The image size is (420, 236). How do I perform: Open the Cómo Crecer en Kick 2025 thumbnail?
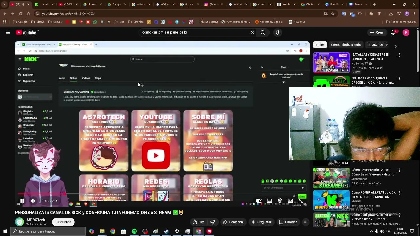click(331, 178)
